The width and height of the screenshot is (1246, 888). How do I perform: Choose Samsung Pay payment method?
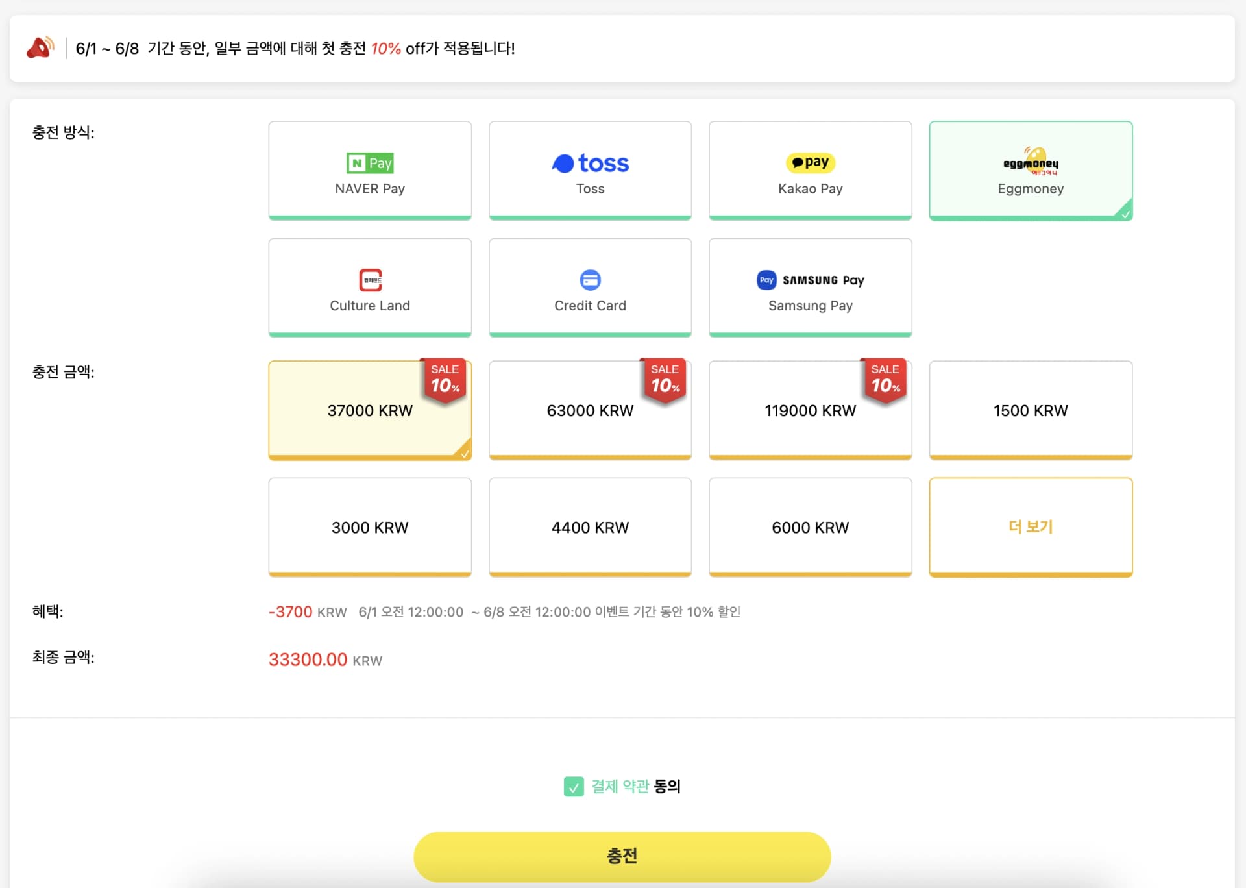click(811, 288)
